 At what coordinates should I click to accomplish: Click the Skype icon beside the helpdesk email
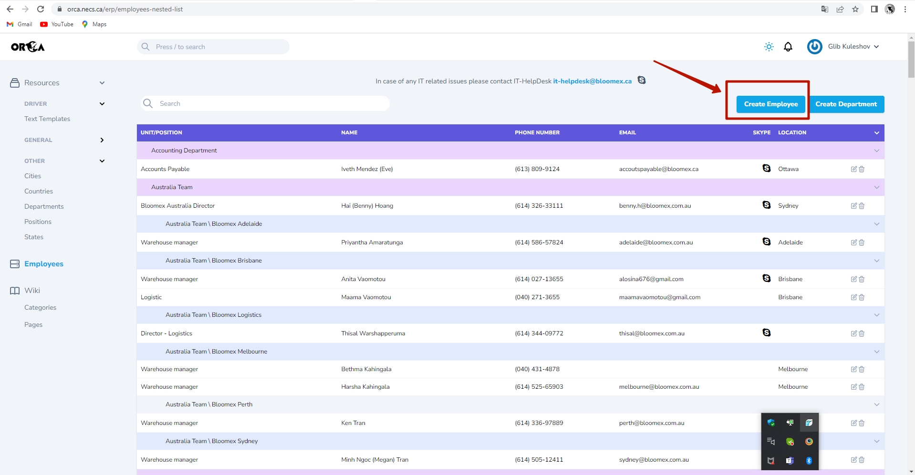(642, 80)
